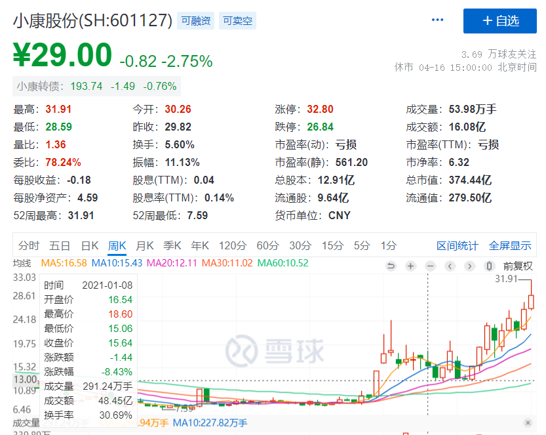Toggle the candlestick chart style icon

(x=488, y=266)
